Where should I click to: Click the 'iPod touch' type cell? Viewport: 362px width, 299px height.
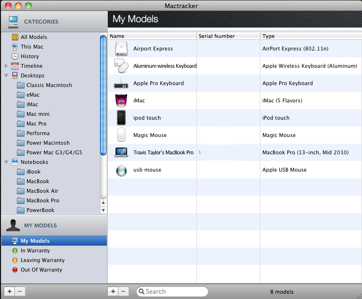point(276,118)
